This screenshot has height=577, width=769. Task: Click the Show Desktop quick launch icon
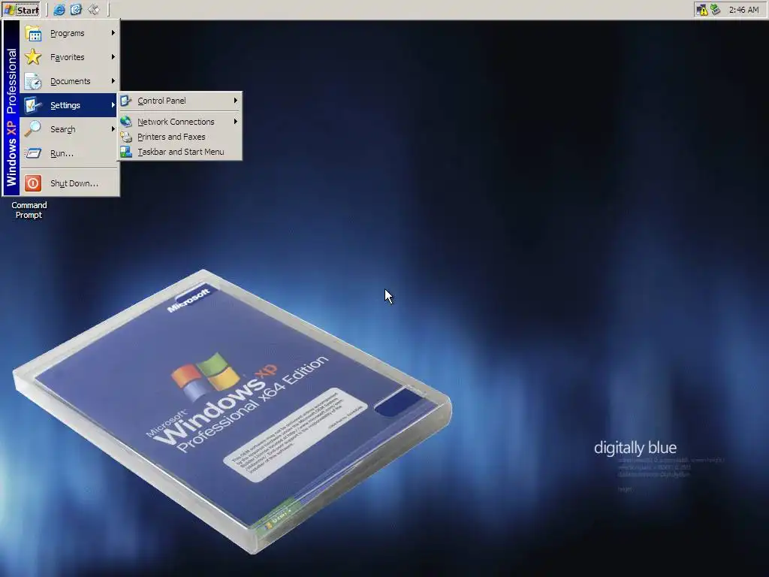pyautogui.click(x=94, y=9)
